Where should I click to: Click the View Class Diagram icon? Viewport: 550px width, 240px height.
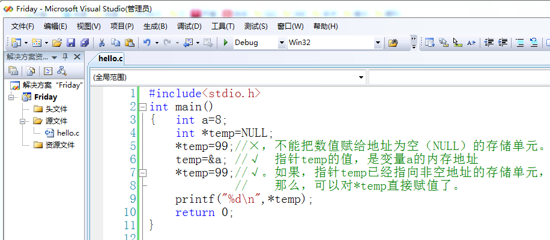tap(62, 70)
